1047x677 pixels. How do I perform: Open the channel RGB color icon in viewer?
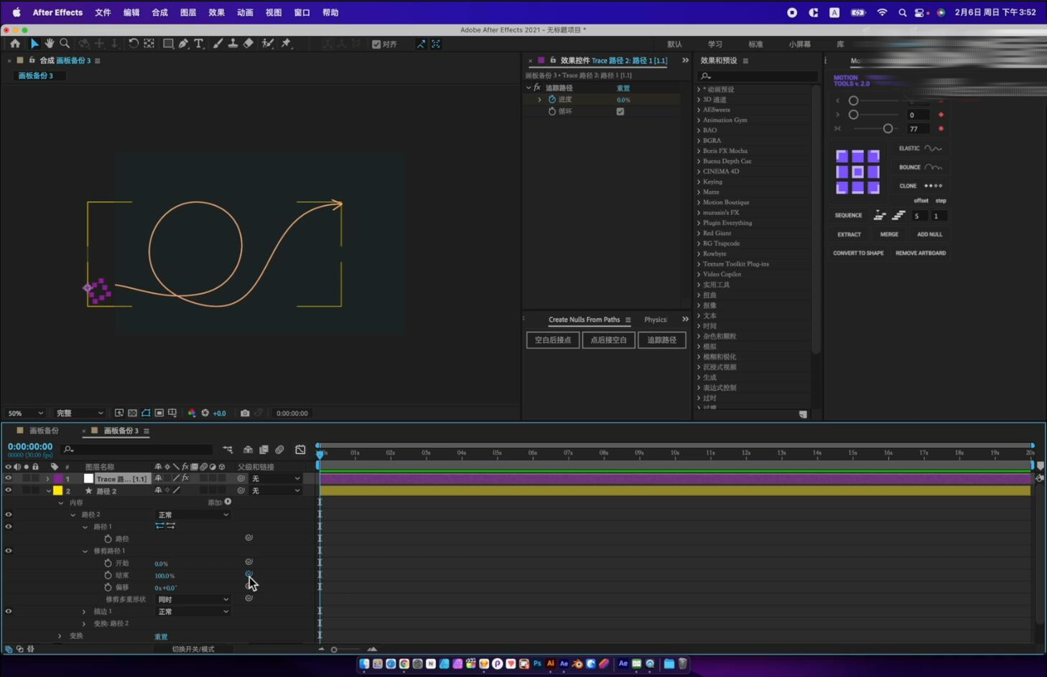click(192, 414)
